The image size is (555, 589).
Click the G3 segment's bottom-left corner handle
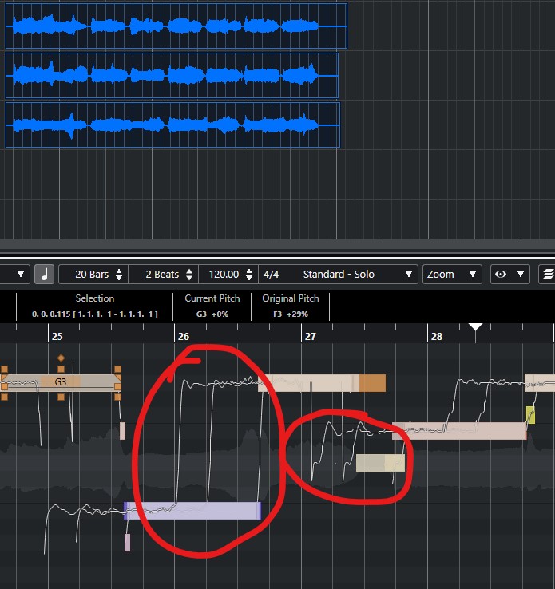tap(4, 397)
